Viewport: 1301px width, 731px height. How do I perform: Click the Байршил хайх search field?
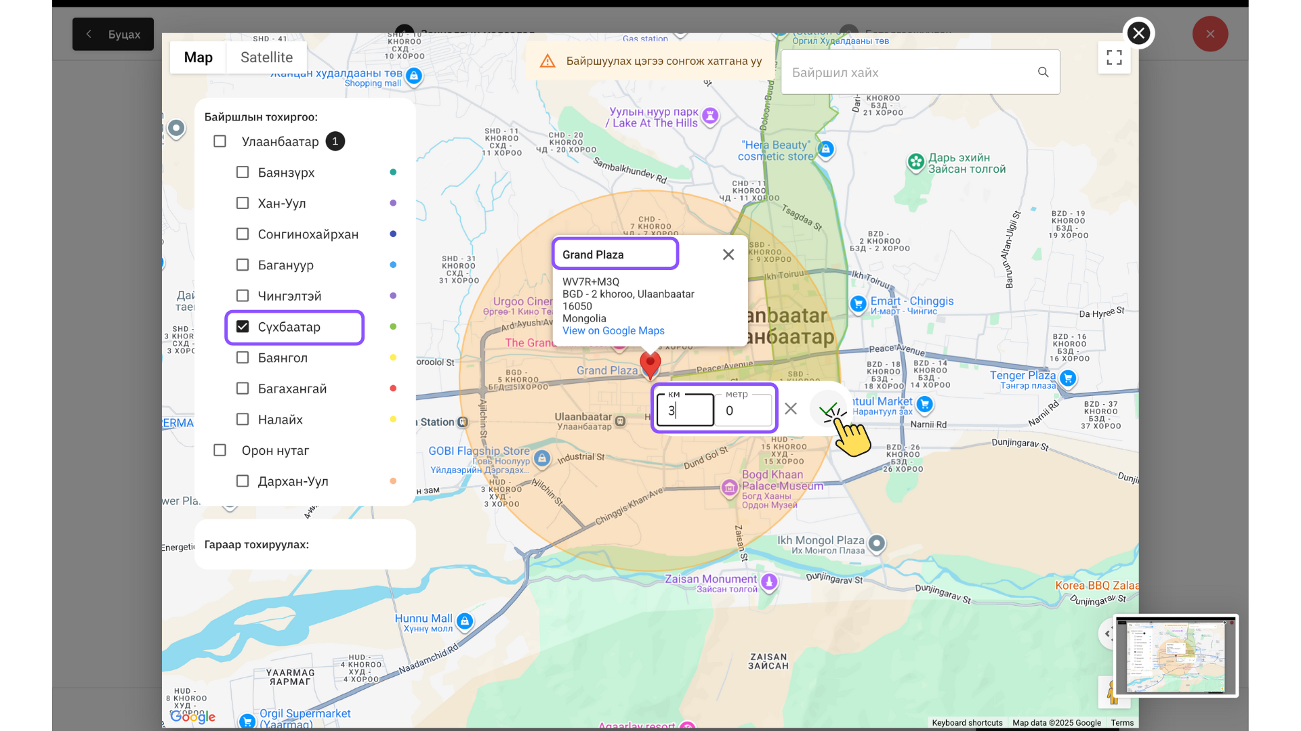[908, 72]
